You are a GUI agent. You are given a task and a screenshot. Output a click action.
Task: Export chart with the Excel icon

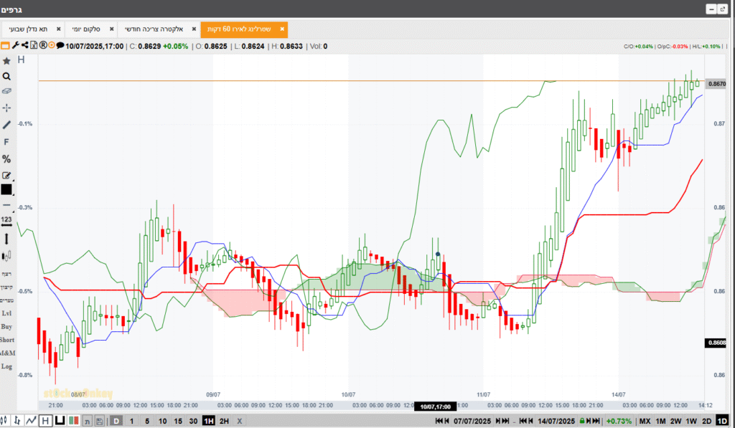[x=33, y=46]
